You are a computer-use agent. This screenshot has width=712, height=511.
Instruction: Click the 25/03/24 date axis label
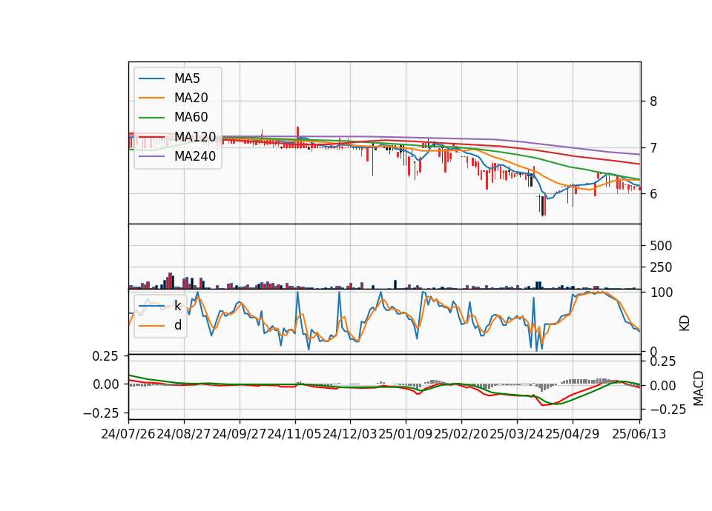[x=517, y=434]
